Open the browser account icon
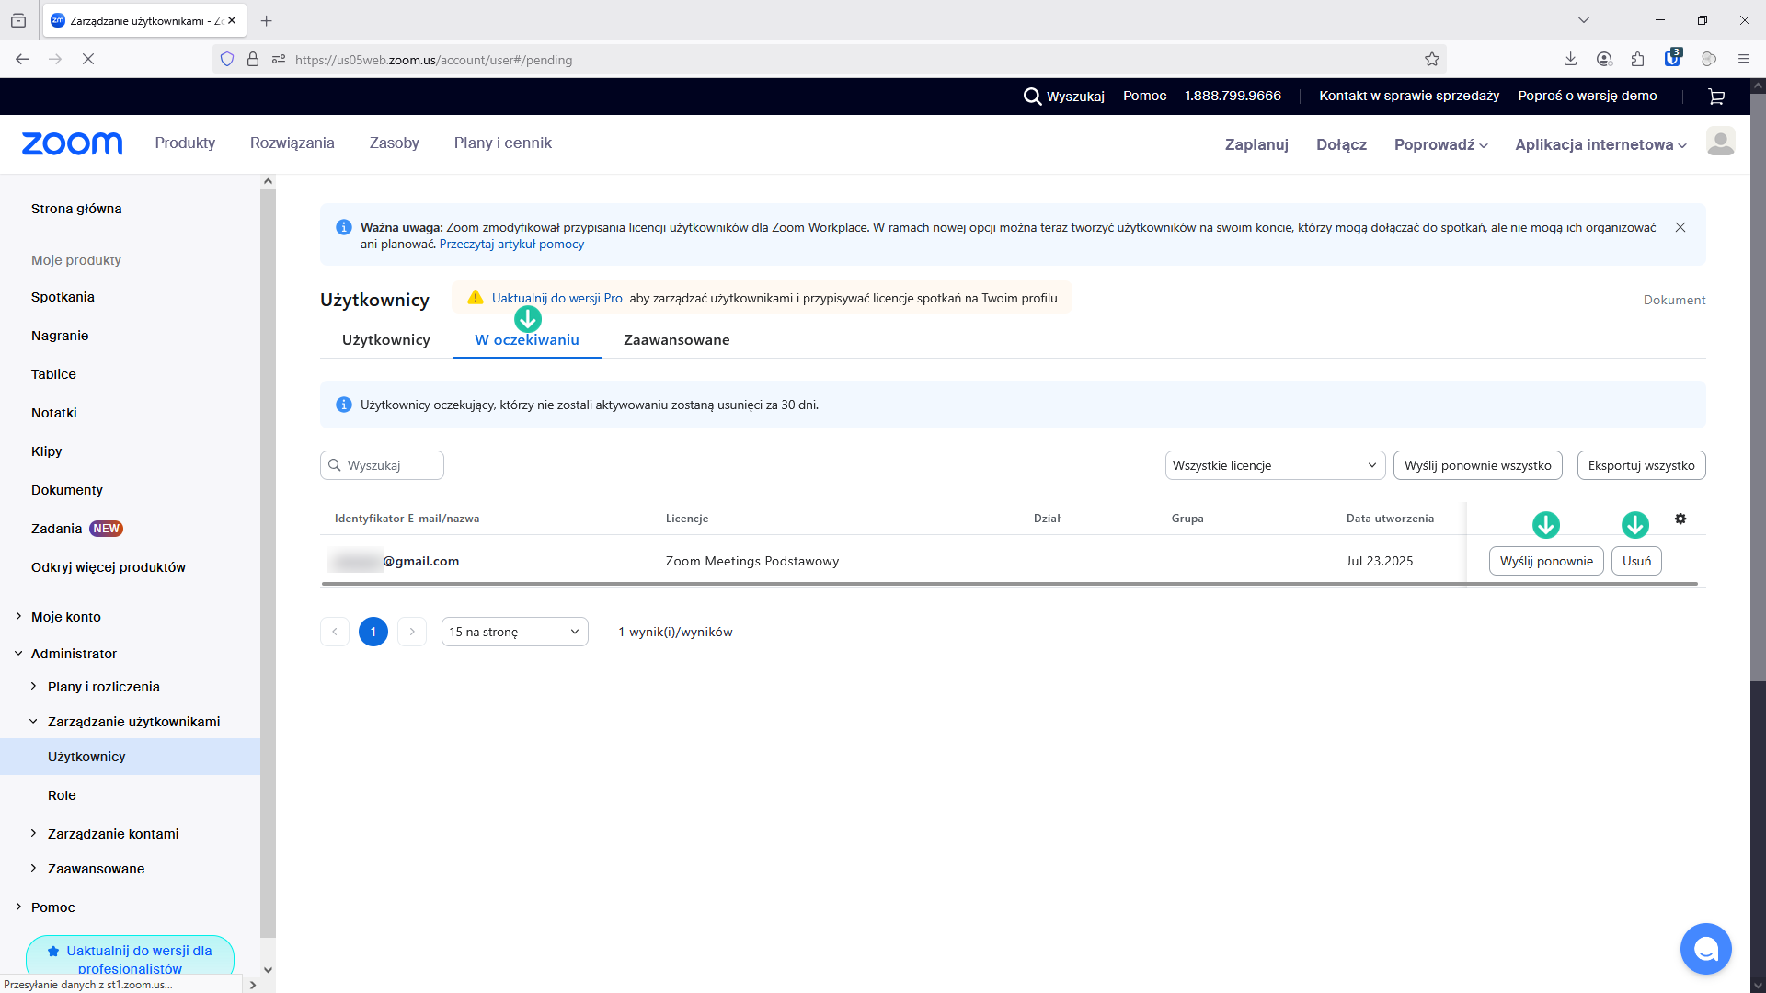The width and height of the screenshot is (1766, 993). tap(1604, 60)
